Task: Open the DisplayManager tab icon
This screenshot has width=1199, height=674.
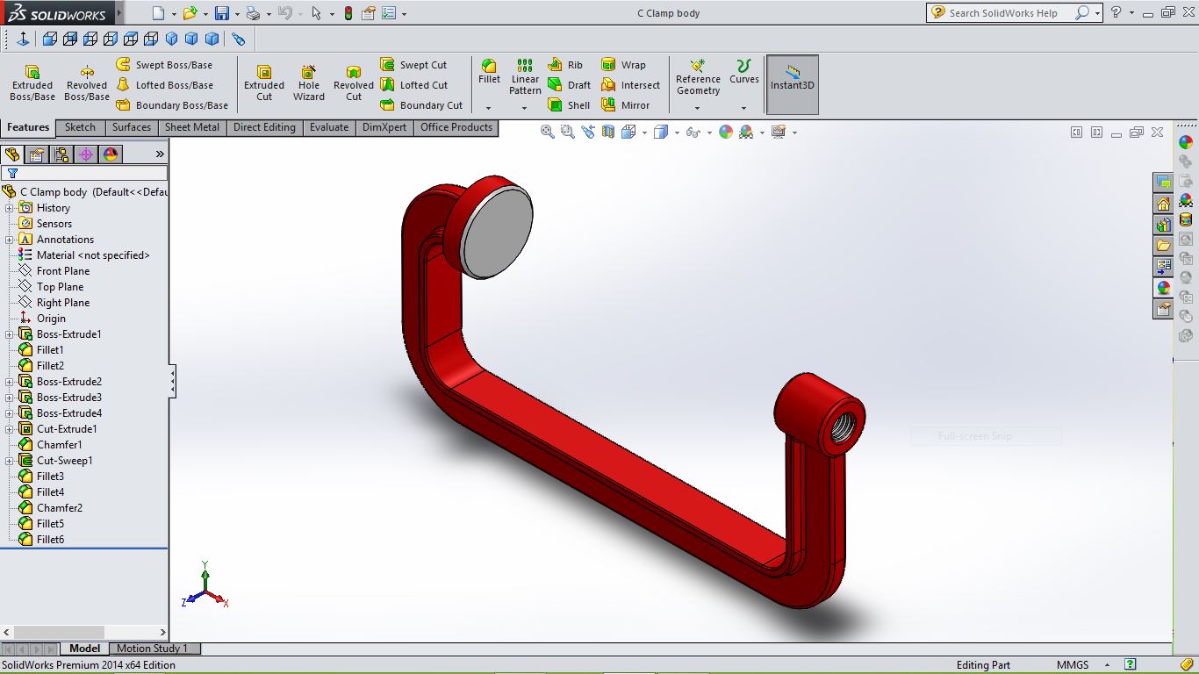Action: pos(111,154)
